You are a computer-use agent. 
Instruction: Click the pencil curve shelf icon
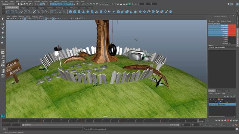(x=21, y=12)
